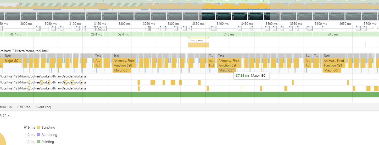Open the Call Tree tab
Image resolution: width=379 pixels, height=145 pixels.
24,107
